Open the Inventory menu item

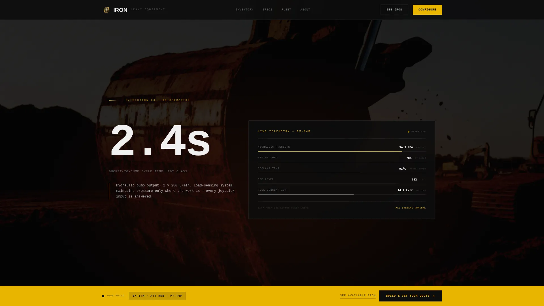(x=244, y=10)
